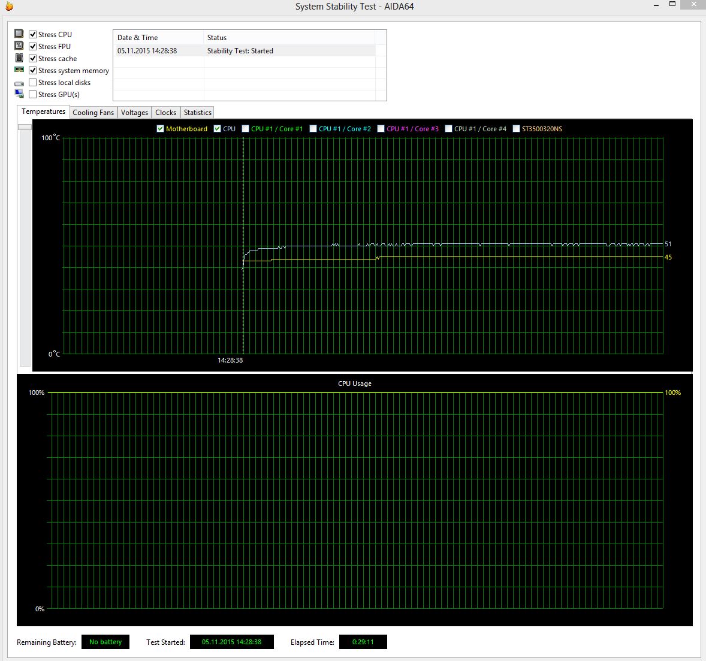The height and width of the screenshot is (661, 706).
Task: Click the RAM module icon beside Stress system memory
Action: click(19, 70)
